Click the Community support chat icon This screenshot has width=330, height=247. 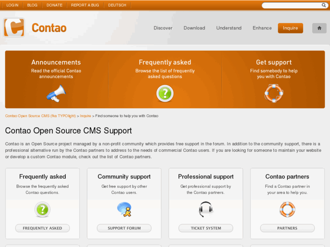pyautogui.click(x=124, y=209)
